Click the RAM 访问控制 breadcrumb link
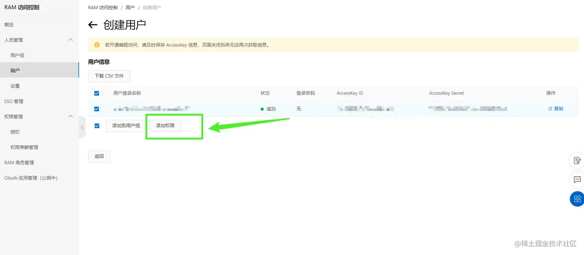Image resolution: width=584 pixels, height=255 pixels. pos(103,8)
